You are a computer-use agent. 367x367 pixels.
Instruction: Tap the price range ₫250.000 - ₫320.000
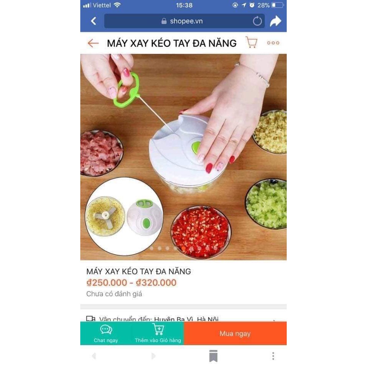point(131,283)
